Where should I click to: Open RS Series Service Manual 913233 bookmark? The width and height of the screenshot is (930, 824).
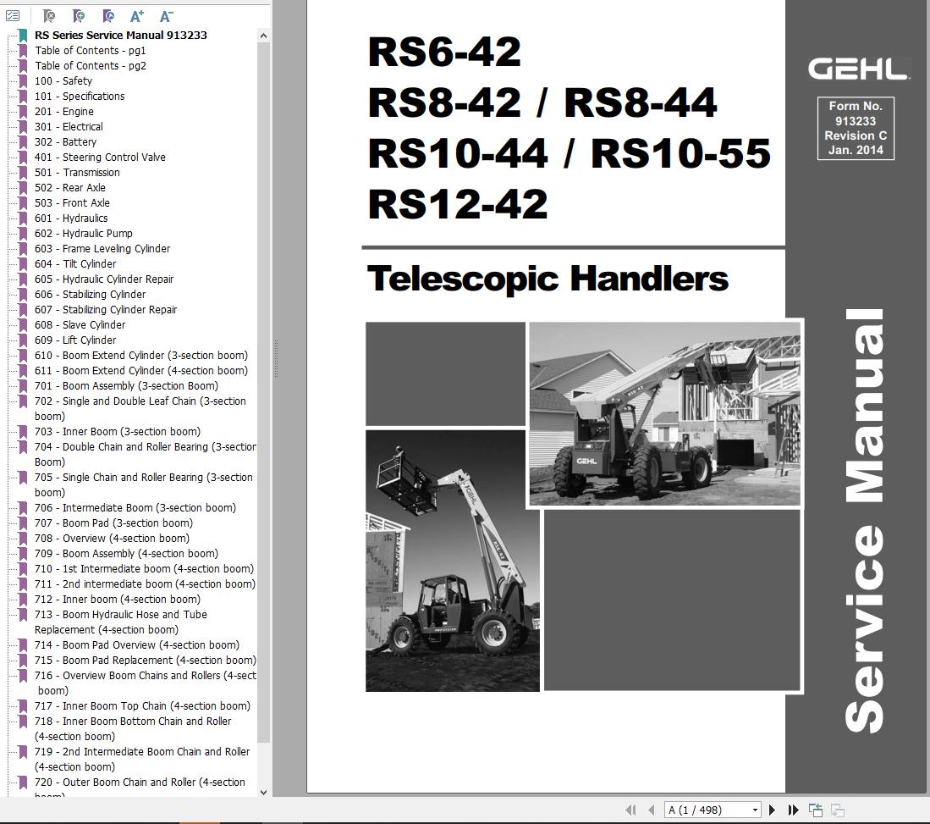tap(121, 35)
